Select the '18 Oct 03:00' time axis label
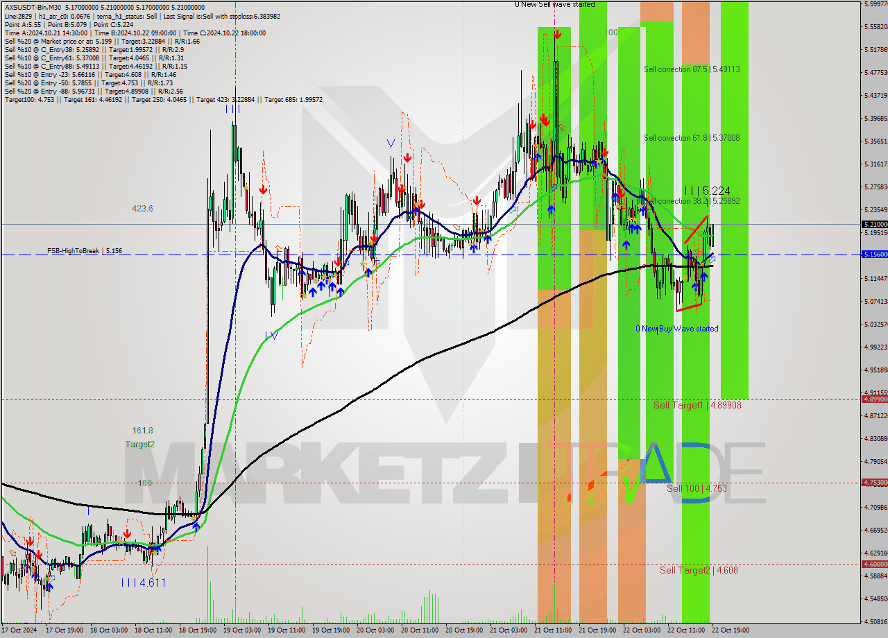This screenshot has height=638, width=888. (109, 630)
